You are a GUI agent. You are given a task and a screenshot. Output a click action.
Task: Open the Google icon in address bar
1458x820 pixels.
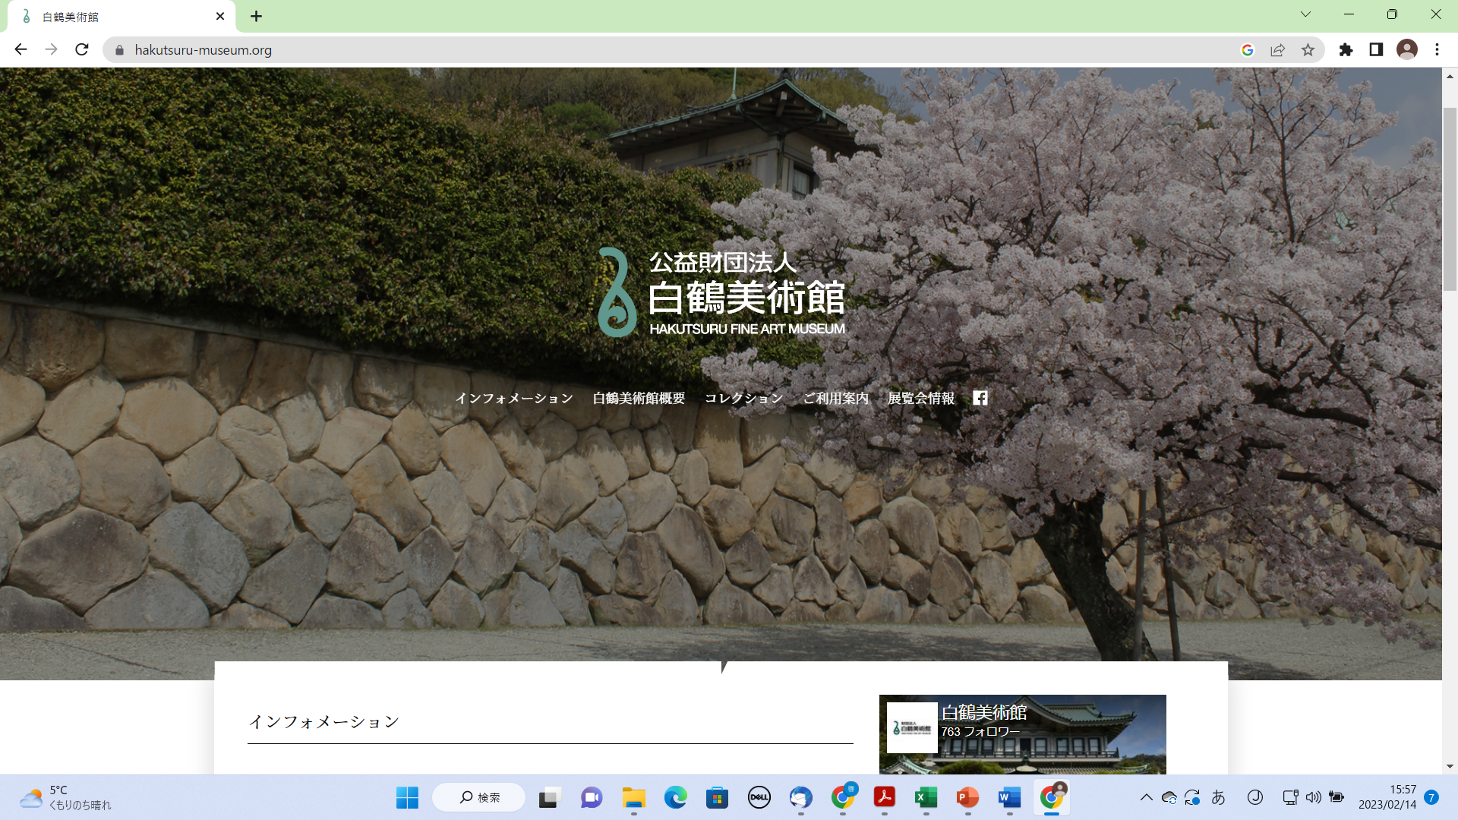pos(1247,50)
